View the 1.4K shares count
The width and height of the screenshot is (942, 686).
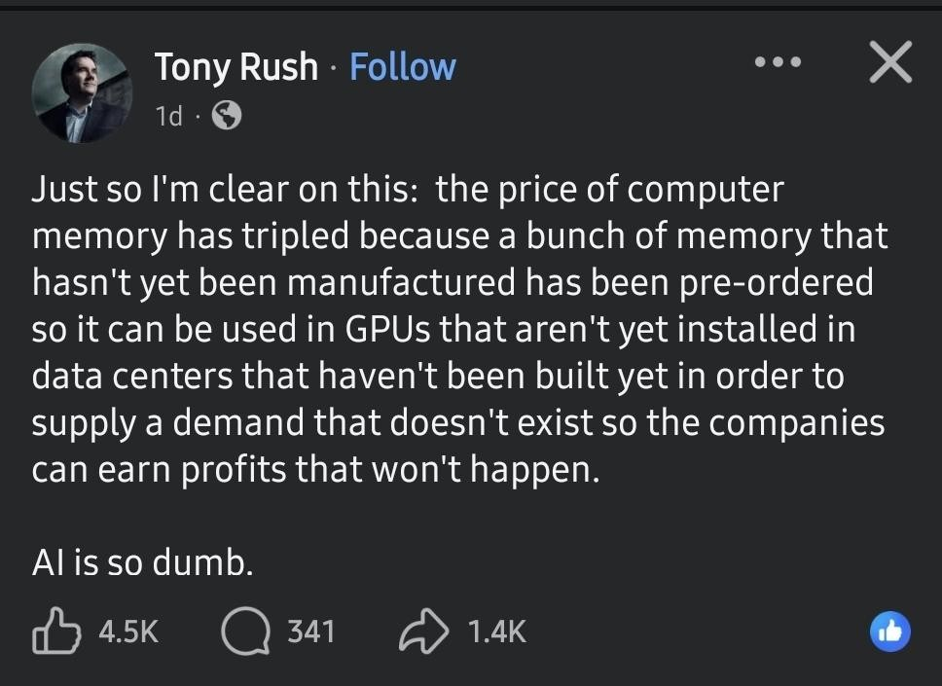click(x=496, y=632)
